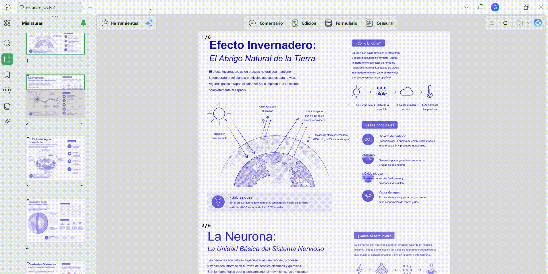Expand the save options dropdown arrow
The width and height of the screenshot is (548, 274).
(528, 23)
